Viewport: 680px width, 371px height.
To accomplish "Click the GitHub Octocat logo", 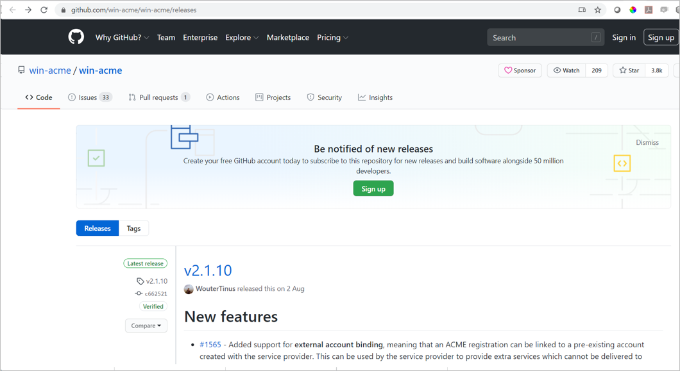I will pyautogui.click(x=76, y=37).
